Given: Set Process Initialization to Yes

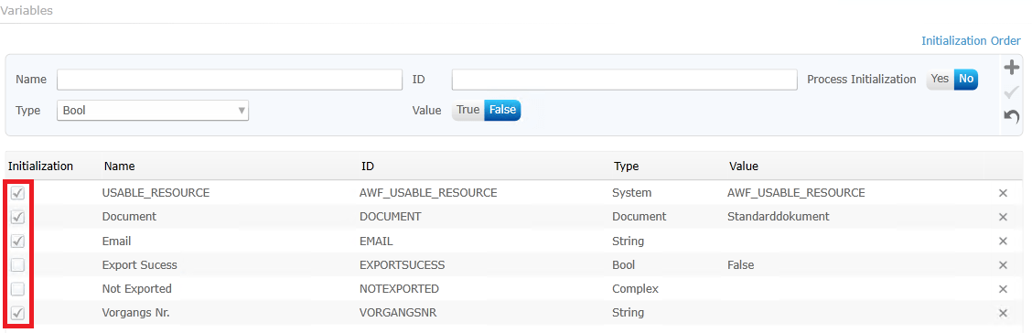Looking at the screenshot, I should (x=940, y=79).
